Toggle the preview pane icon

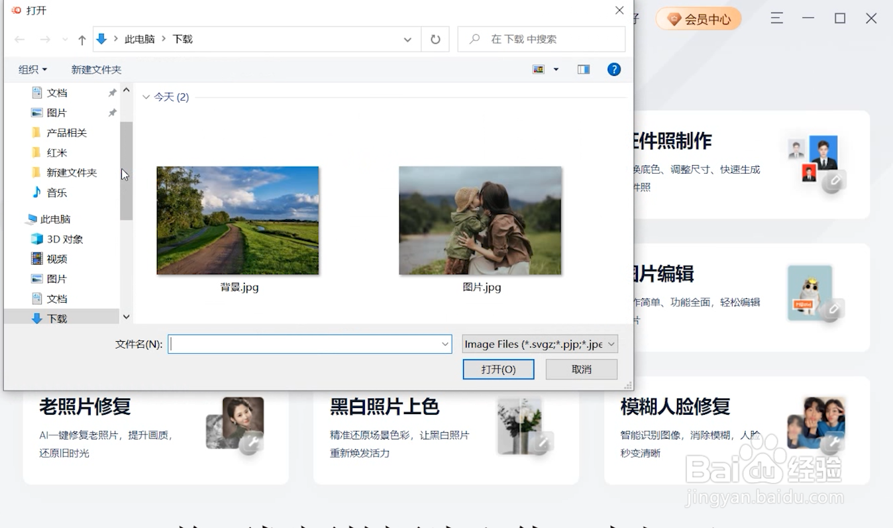point(583,69)
